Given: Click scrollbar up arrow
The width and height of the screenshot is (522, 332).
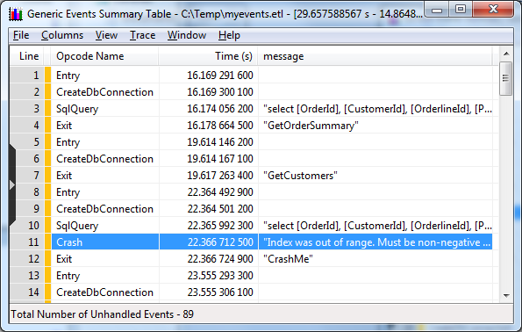Looking at the screenshot, I should point(506,54).
